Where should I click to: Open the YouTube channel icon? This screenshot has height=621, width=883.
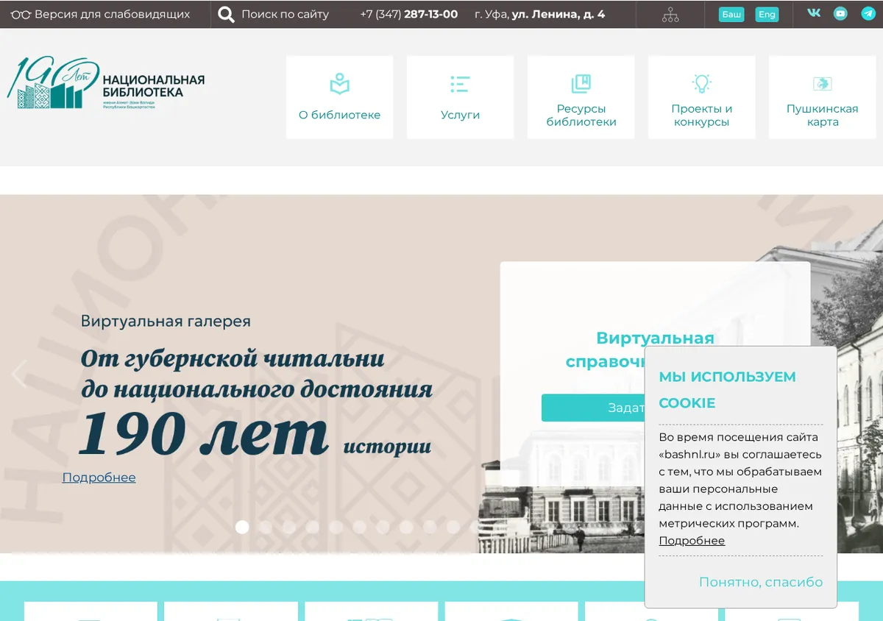840,13
